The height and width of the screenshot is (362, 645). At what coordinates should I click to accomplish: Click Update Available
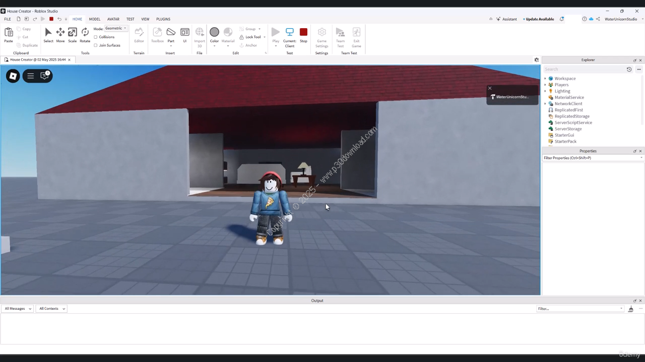pyautogui.click(x=540, y=19)
